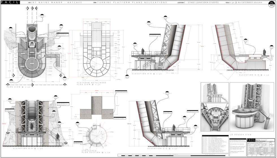The height and width of the screenshot is (158, 277).
Task: Select the 'ELEVATION B-B @ 1:50' caption
Action: [147, 74]
